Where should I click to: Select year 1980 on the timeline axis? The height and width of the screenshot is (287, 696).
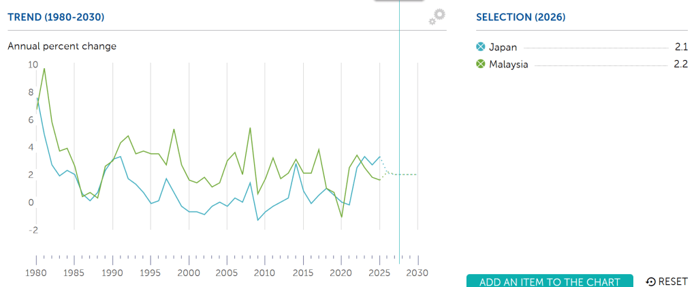[36, 273]
